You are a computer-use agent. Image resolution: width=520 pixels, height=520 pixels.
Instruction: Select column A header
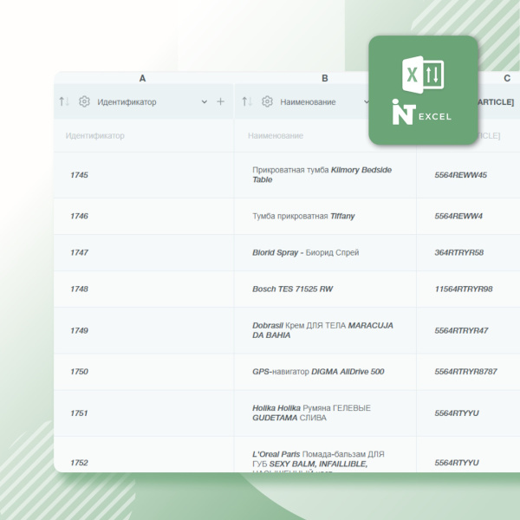tap(143, 78)
